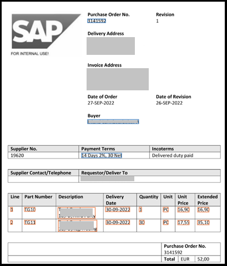Click the grey Invoice Address block
The height and width of the screenshot is (266, 227).
click(118, 79)
